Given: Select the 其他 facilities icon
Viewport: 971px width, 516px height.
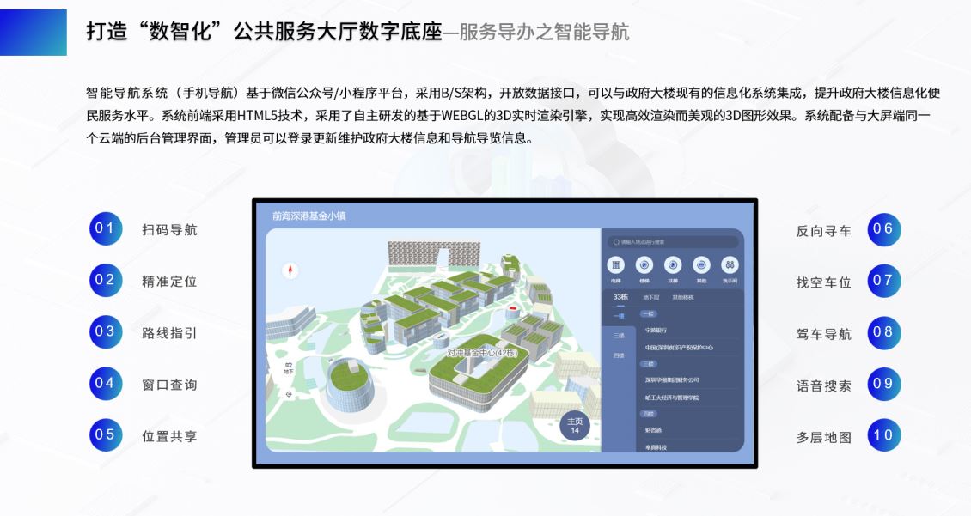Looking at the screenshot, I should click(701, 265).
